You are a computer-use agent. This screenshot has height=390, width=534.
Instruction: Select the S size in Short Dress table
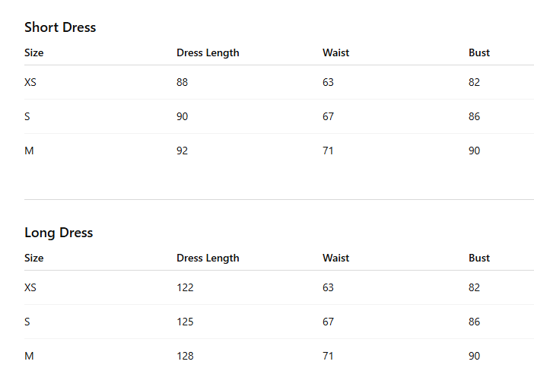coord(27,117)
